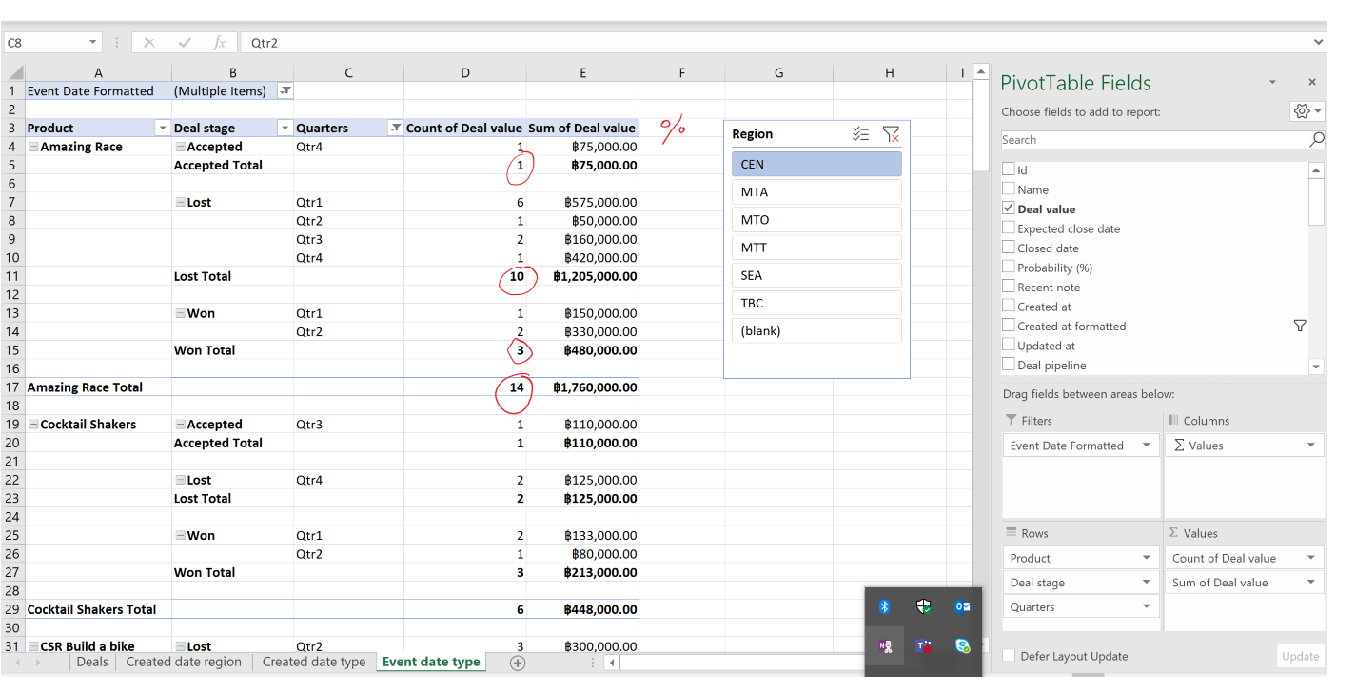1356x694 pixels.
Task: Open the Created date region sheet tab
Action: tap(184, 663)
